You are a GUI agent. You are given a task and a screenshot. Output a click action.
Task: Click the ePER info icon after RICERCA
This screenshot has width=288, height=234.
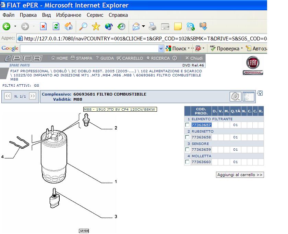click(175, 58)
